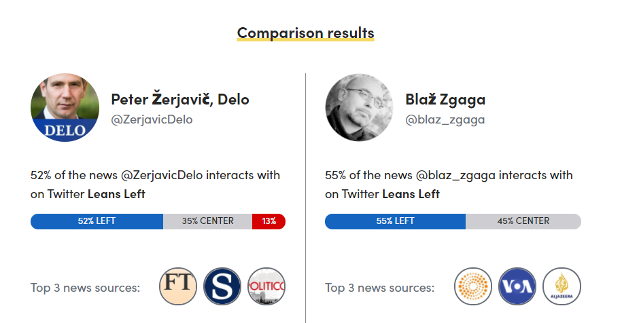Click the 52% LEFT blue bar segment
This screenshot has width=639, height=323.
point(97,221)
